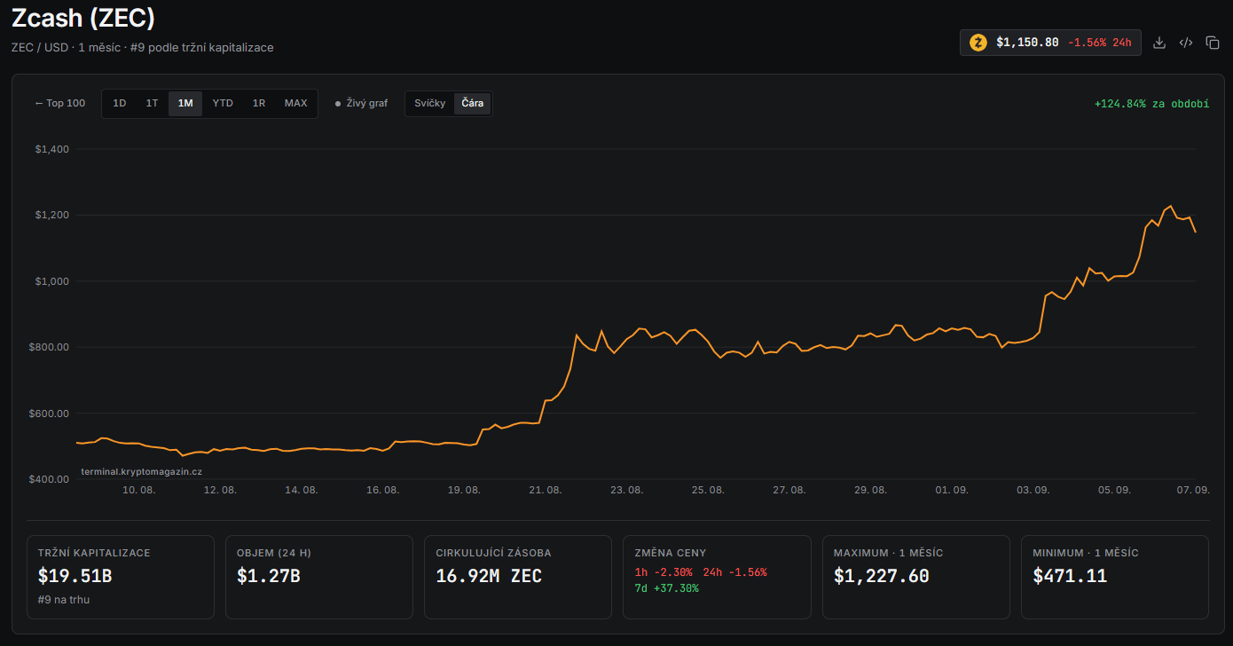Switch chart to MAX range
The width and height of the screenshot is (1233, 646).
tap(296, 103)
